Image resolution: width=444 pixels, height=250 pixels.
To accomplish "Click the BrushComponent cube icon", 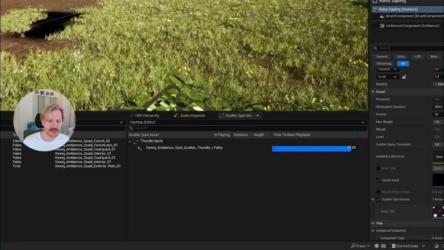I will (x=382, y=16).
